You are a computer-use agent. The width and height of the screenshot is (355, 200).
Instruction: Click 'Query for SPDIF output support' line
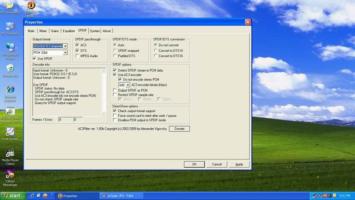[x=55, y=103]
